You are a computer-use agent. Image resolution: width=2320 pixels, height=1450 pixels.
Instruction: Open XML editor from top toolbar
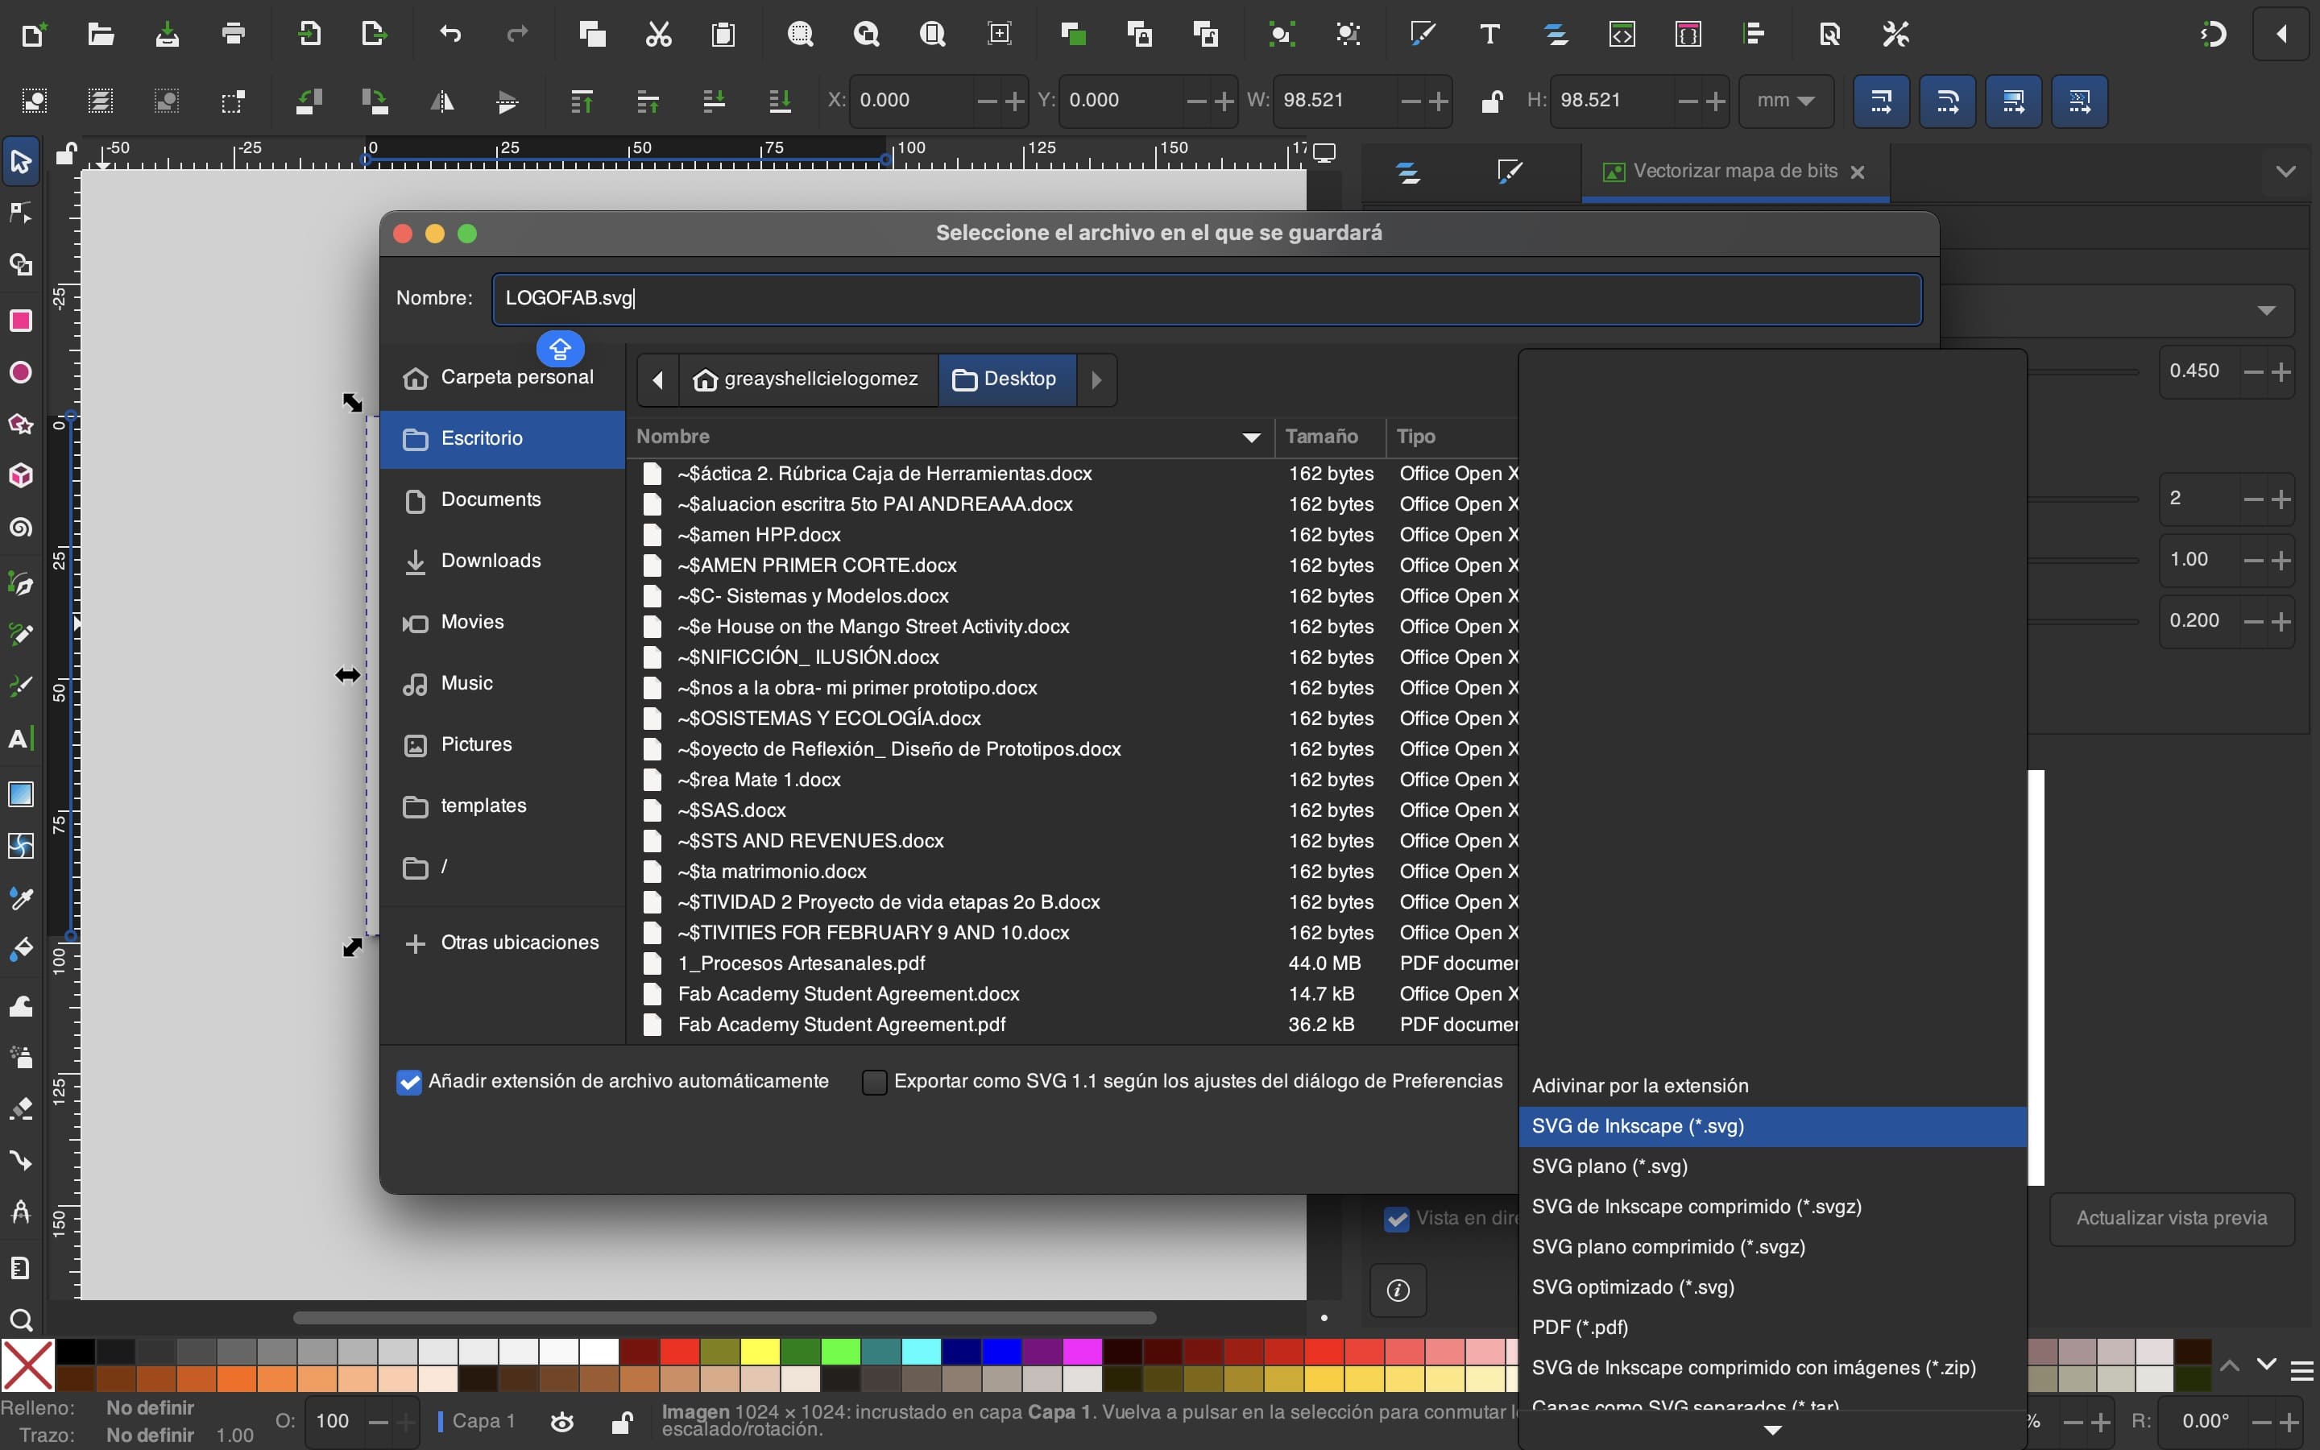pos(1621,35)
